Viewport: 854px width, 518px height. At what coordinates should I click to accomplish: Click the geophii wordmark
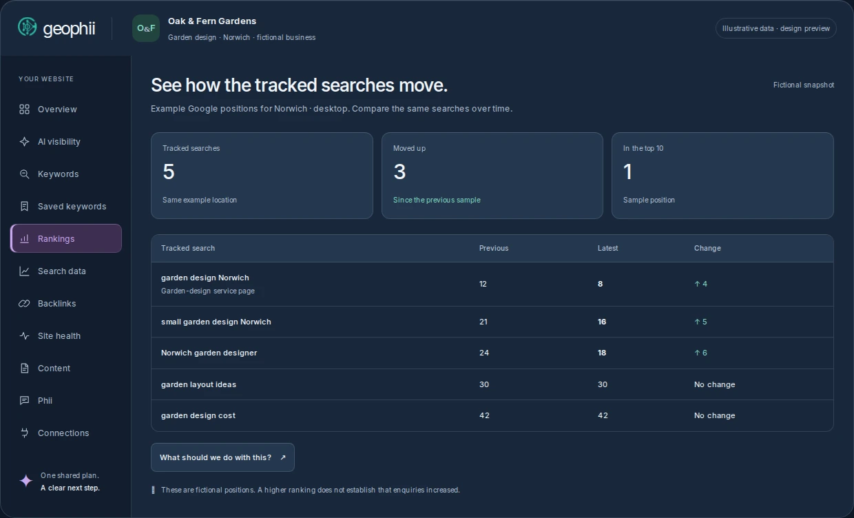coord(69,28)
